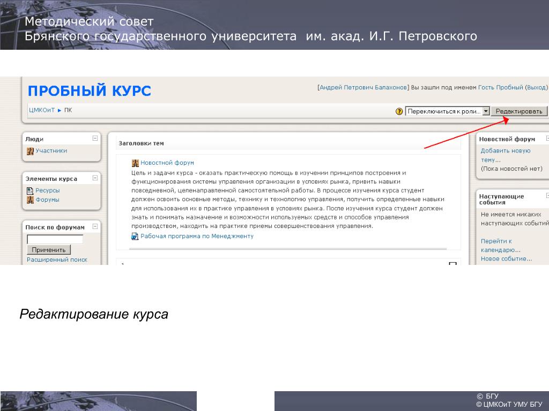Open Рабочая программа по Менеджменту link
Image resolution: width=549 pixels, height=411 pixels.
click(x=197, y=236)
